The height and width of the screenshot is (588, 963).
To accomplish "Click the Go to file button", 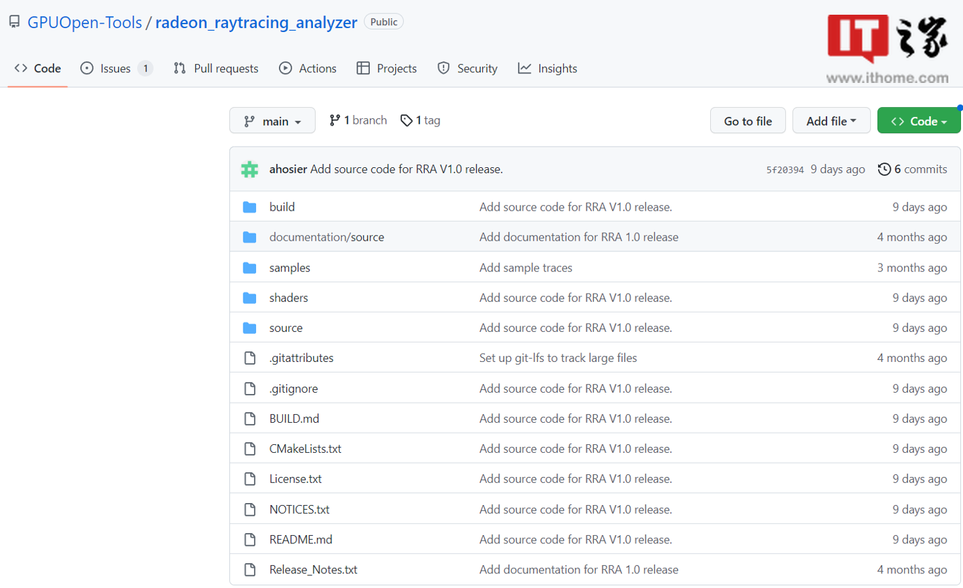I will point(748,121).
